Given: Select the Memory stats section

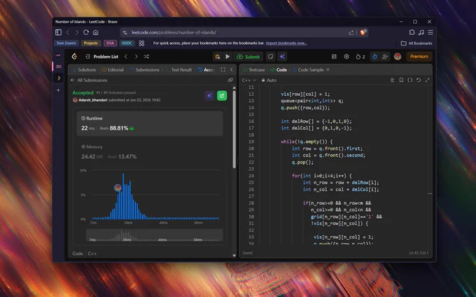Looking at the screenshot, I should [x=150, y=152].
